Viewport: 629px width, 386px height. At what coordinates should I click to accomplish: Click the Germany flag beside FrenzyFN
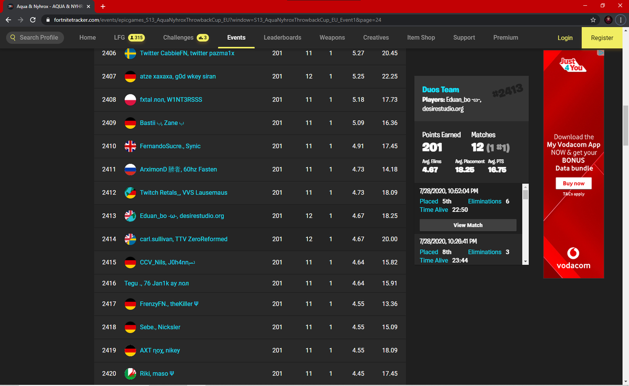[x=131, y=304]
